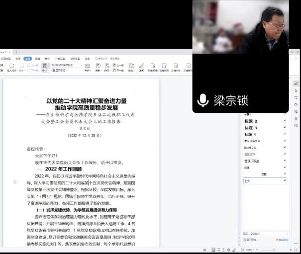Click the fit page icon in status bar
The width and height of the screenshot is (301, 254).
(243, 250)
